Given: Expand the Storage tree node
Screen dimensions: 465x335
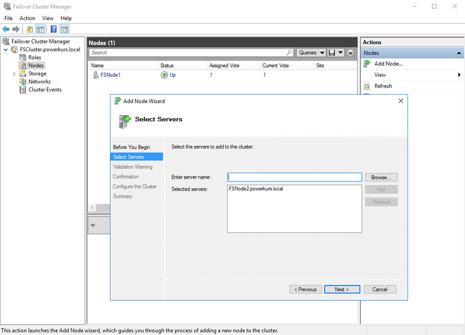Looking at the screenshot, I should point(14,74).
